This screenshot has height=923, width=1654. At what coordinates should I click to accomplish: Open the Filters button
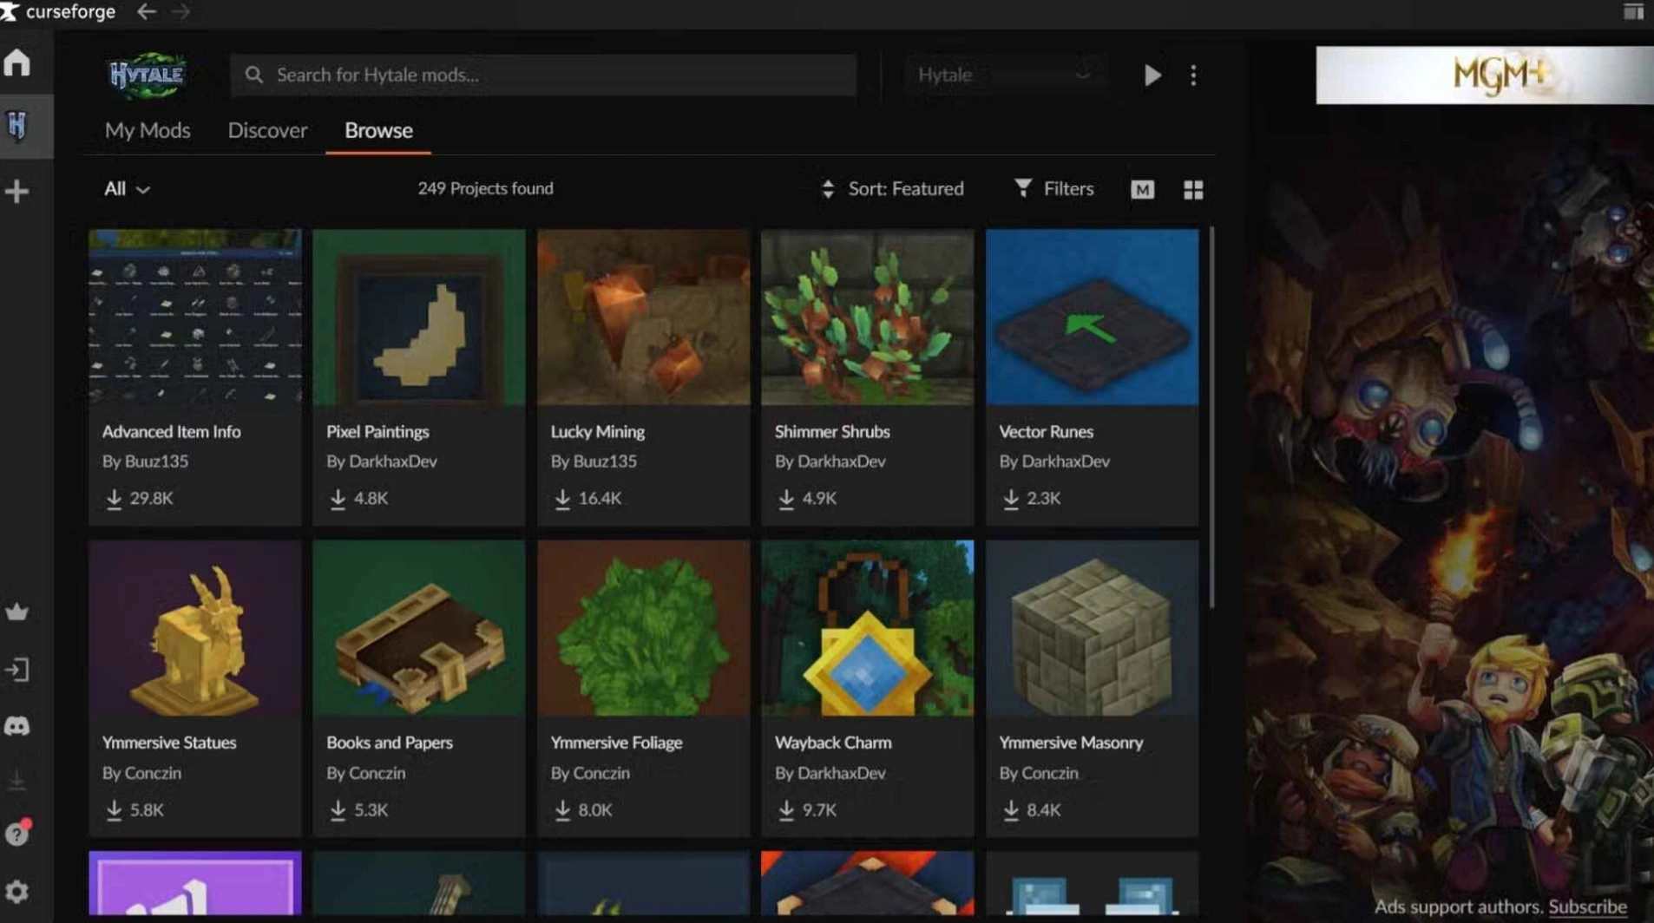pos(1053,189)
